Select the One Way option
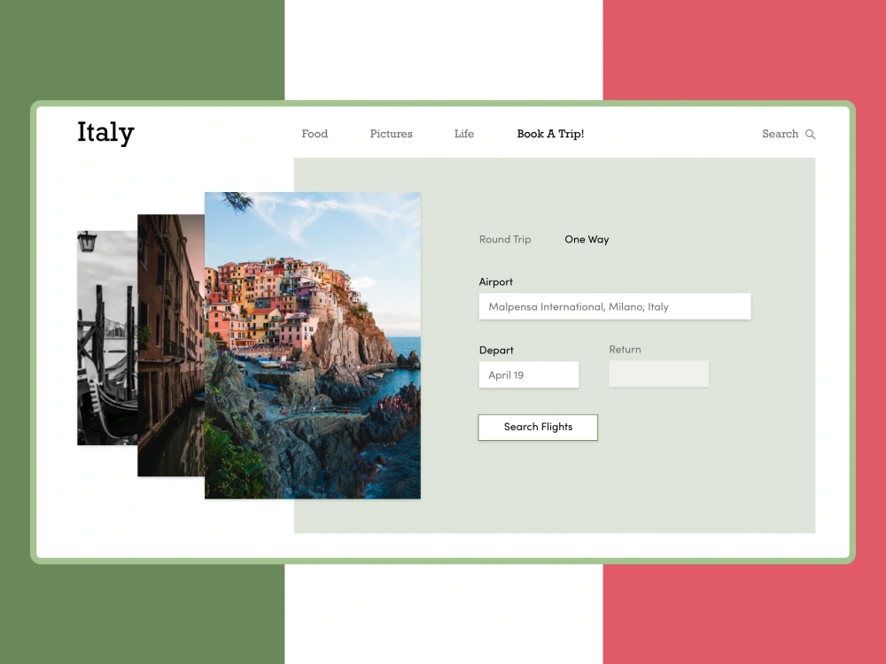Image resolution: width=886 pixels, height=664 pixels. tap(587, 239)
